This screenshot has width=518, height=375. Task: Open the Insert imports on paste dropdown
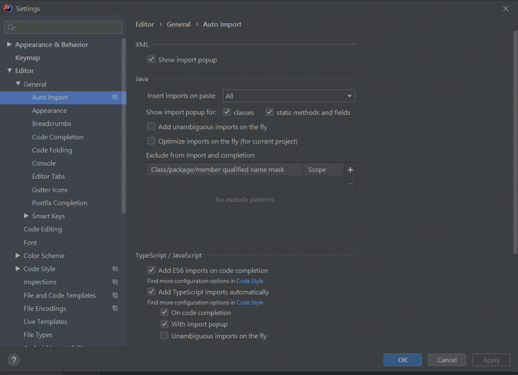point(289,96)
